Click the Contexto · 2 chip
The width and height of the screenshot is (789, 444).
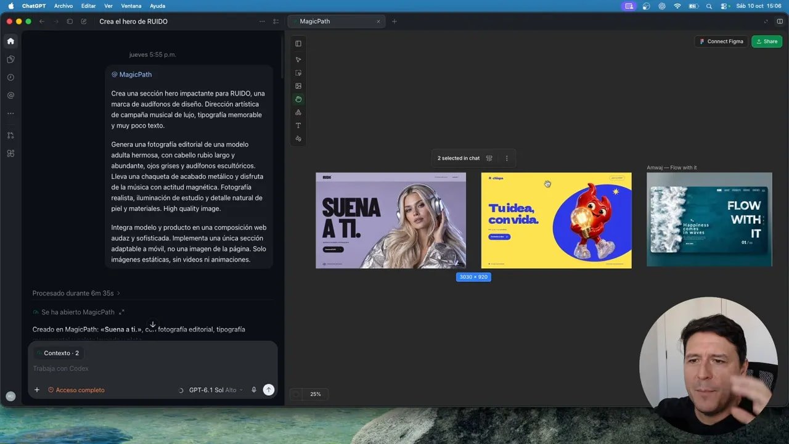[x=58, y=353]
